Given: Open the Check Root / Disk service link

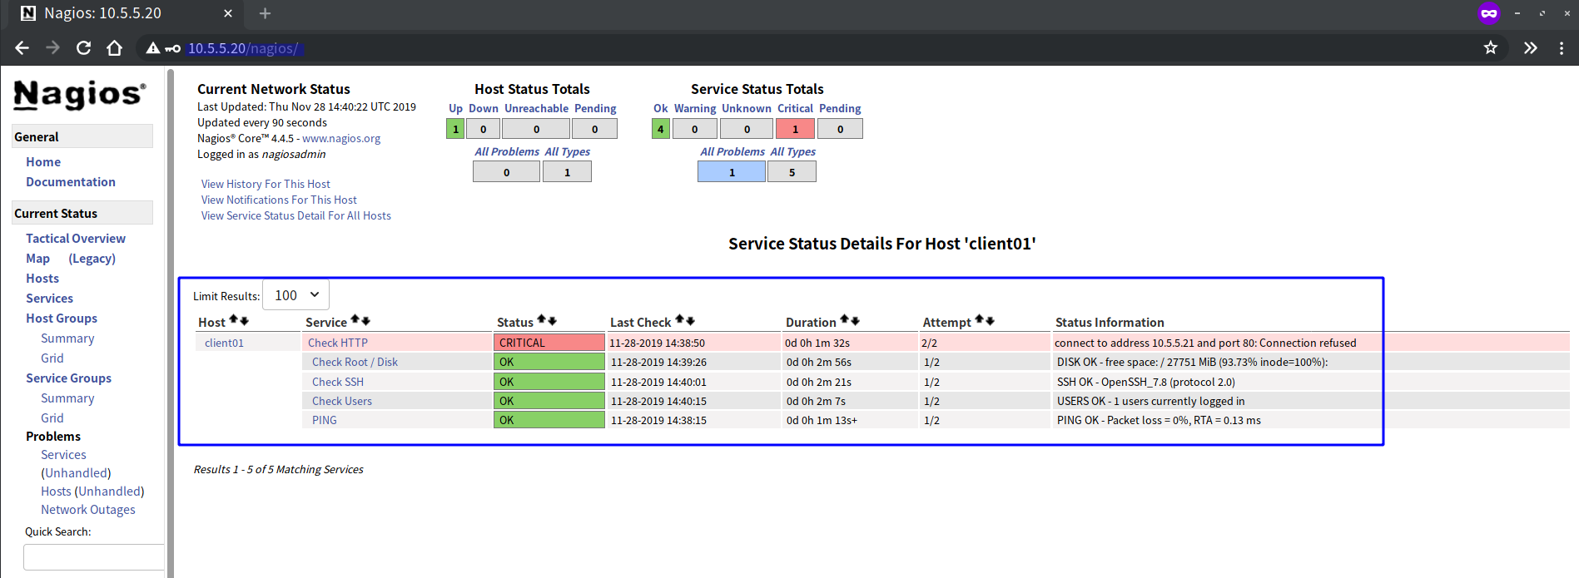Looking at the screenshot, I should 355,363.
